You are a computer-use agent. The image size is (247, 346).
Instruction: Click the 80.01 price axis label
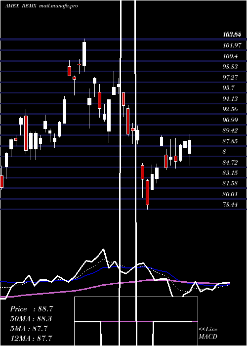[231, 194]
